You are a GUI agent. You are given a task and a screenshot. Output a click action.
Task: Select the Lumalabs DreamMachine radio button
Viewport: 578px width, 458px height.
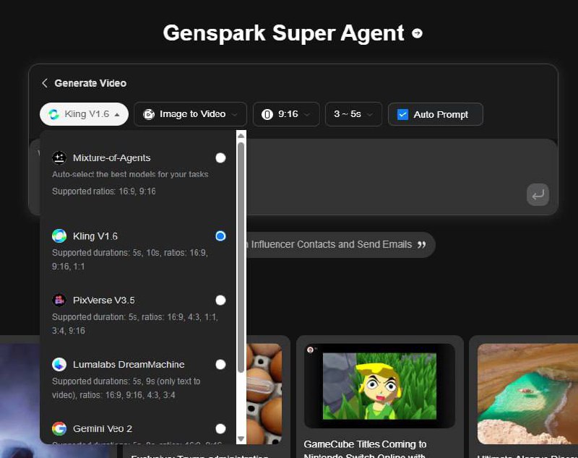[220, 364]
